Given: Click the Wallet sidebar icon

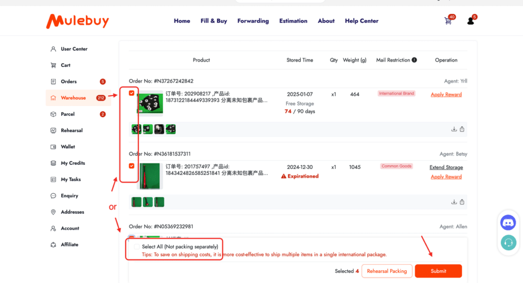Looking at the screenshot, I should click(x=53, y=147).
